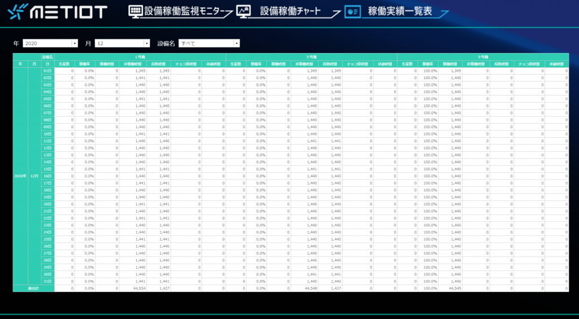Screen dimensions: 579x319
Task: Select the 24日 row label
Action: pos(47,232)
